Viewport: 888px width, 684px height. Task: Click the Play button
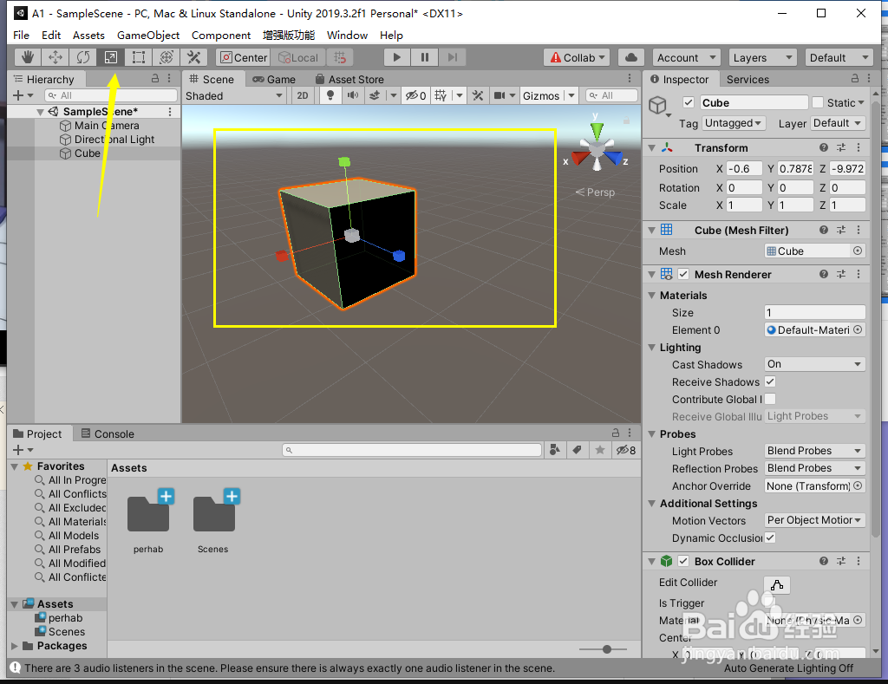click(396, 57)
